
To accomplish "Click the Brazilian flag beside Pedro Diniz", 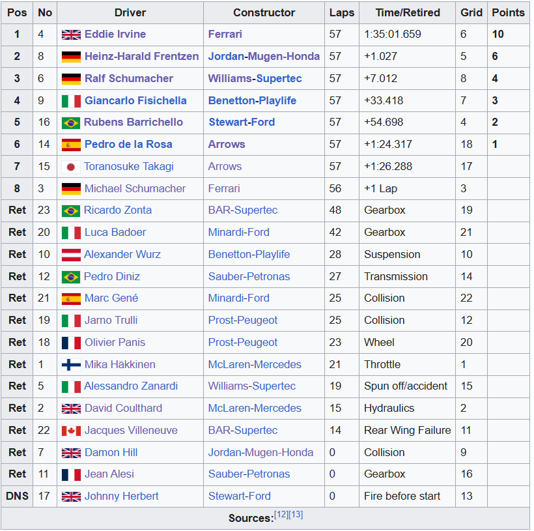I will click(71, 277).
